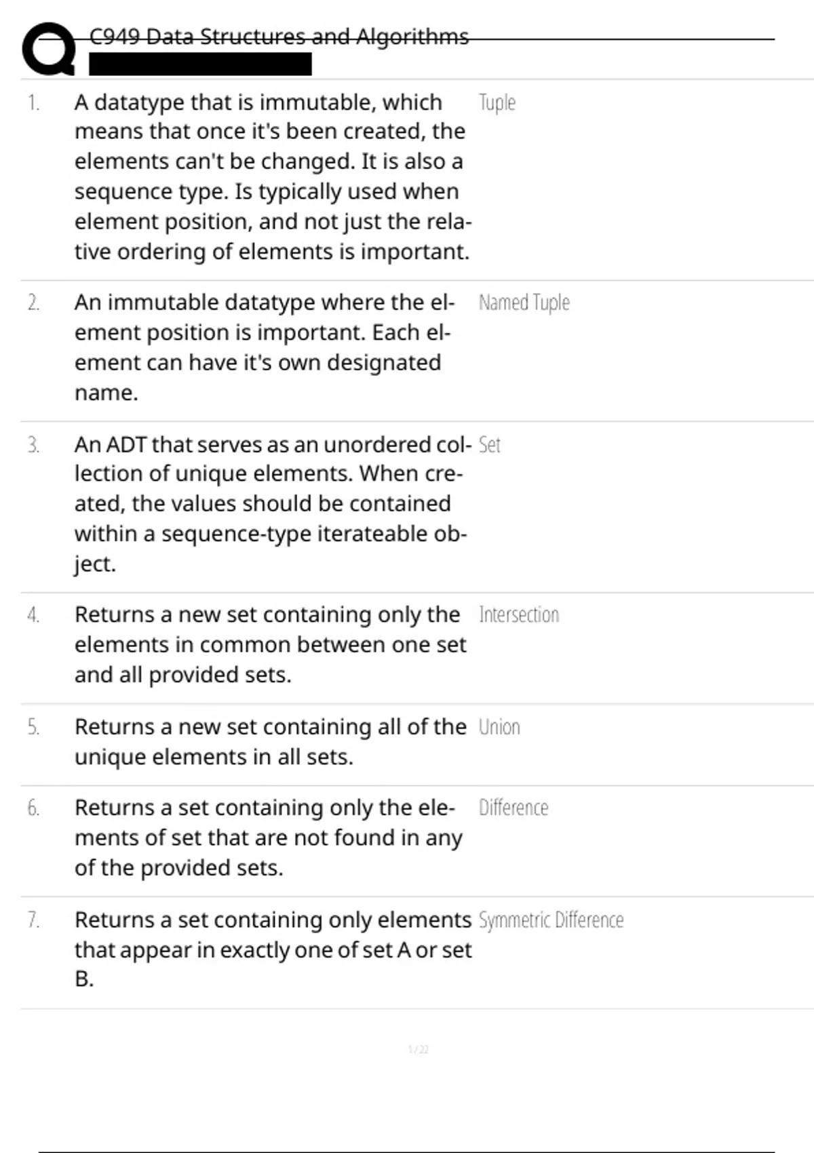
Task: Select the Symmetric Difference answer term
Action: (550, 920)
